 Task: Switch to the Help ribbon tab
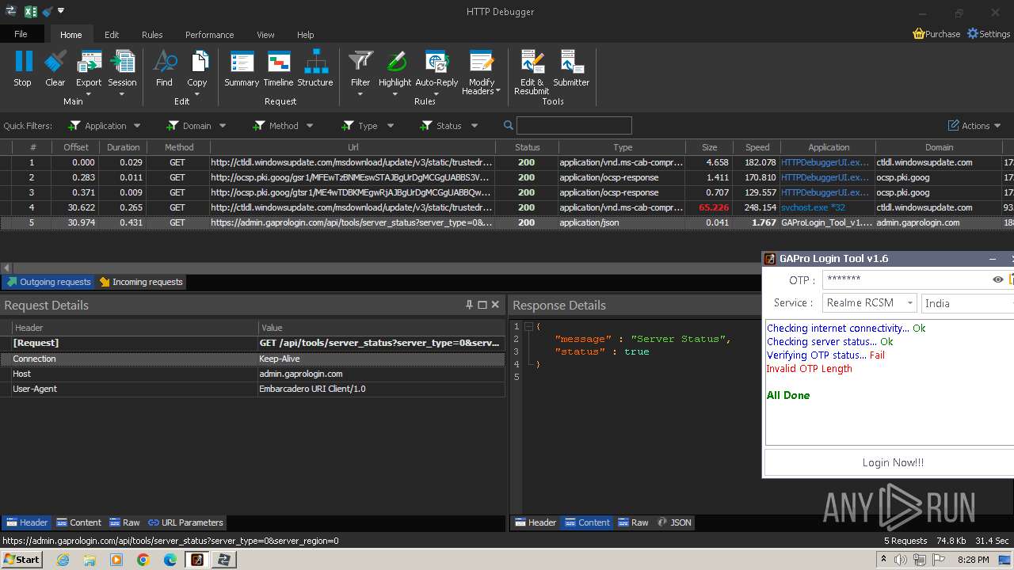(306, 35)
